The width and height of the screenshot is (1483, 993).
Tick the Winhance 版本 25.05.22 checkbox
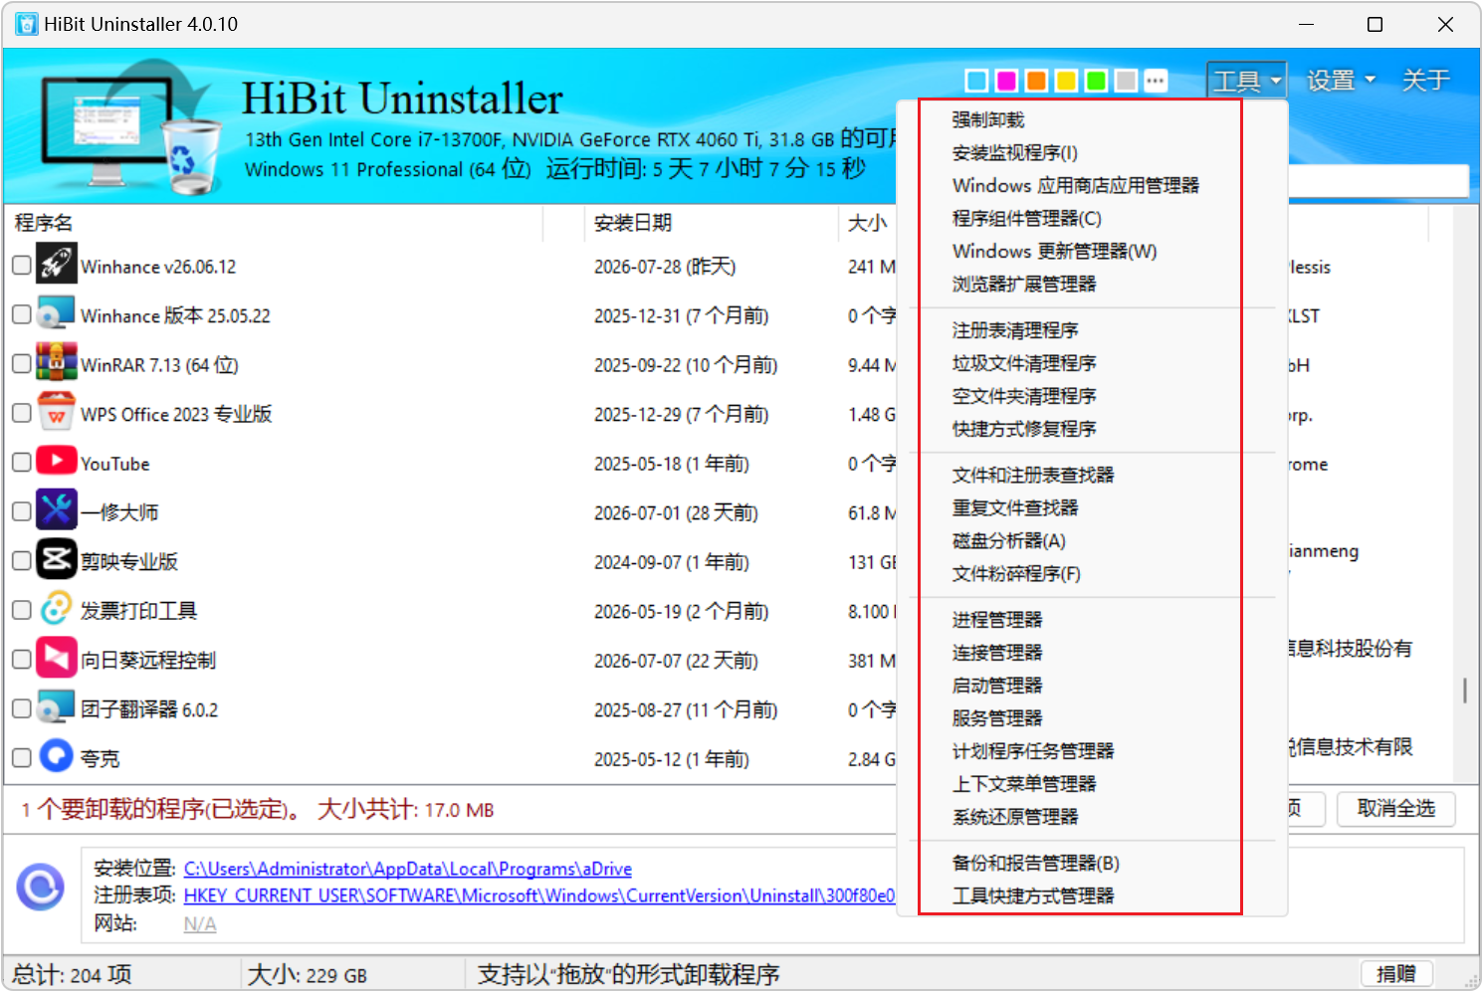pyautogui.click(x=22, y=314)
